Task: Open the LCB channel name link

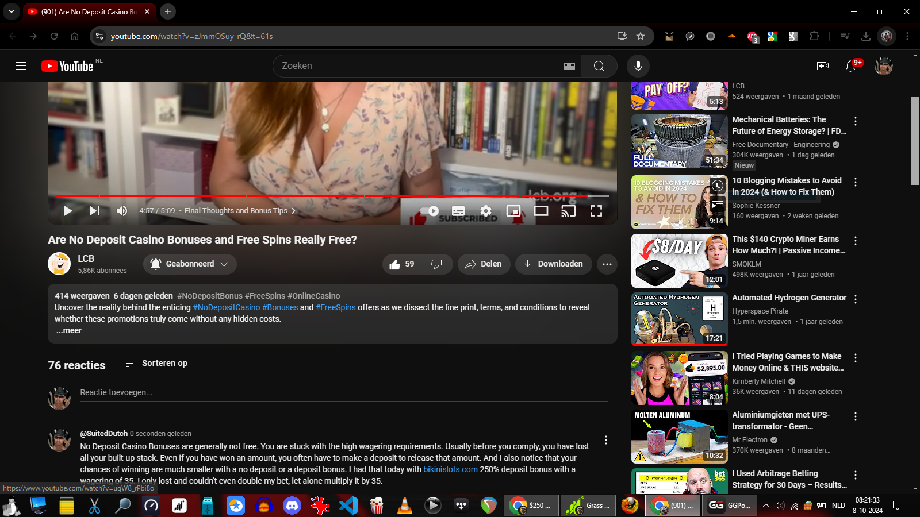Action: point(86,258)
